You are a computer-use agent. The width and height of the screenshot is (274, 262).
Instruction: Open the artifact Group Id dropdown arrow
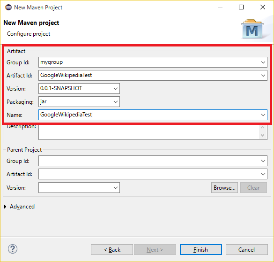click(263, 62)
